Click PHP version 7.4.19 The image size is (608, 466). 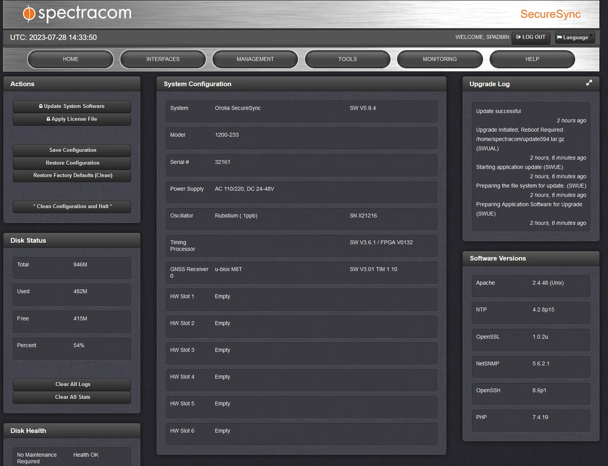pos(540,417)
